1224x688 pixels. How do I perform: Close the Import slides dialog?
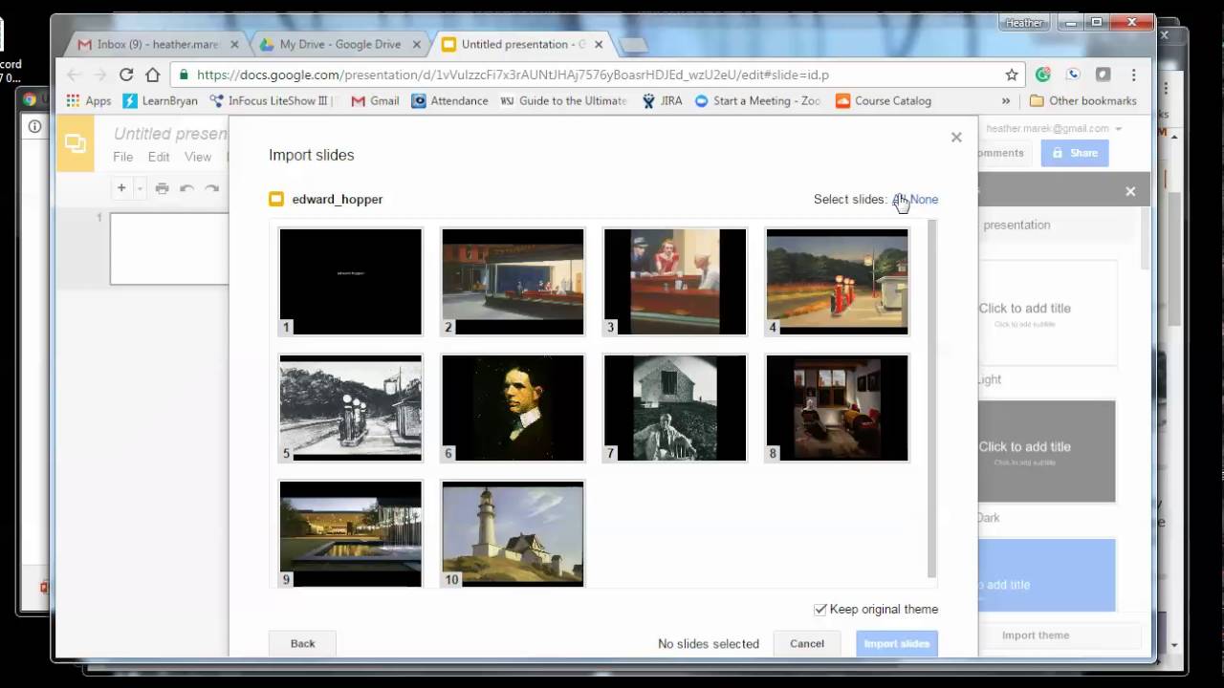pos(956,138)
